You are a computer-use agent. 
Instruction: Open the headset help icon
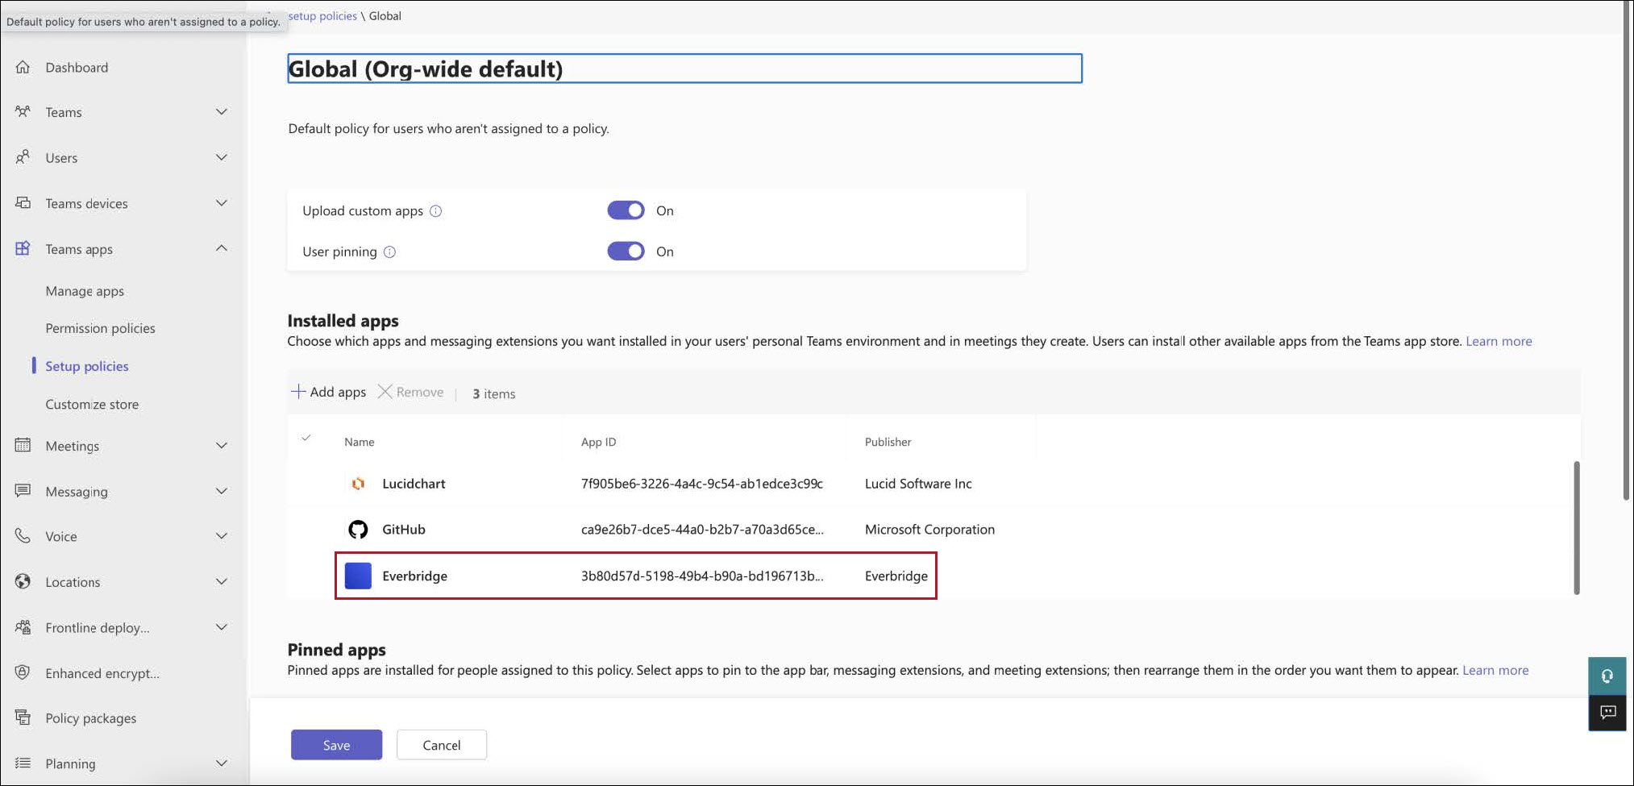coord(1607,676)
